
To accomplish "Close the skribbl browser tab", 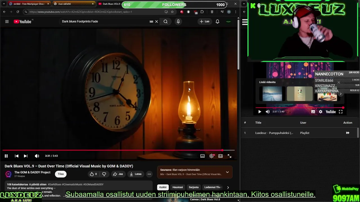I will [48, 4].
